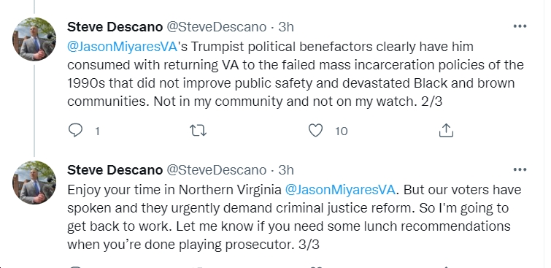Open the 3h timestamp of the 3/3 tweet
551x268 pixels.
point(286,170)
